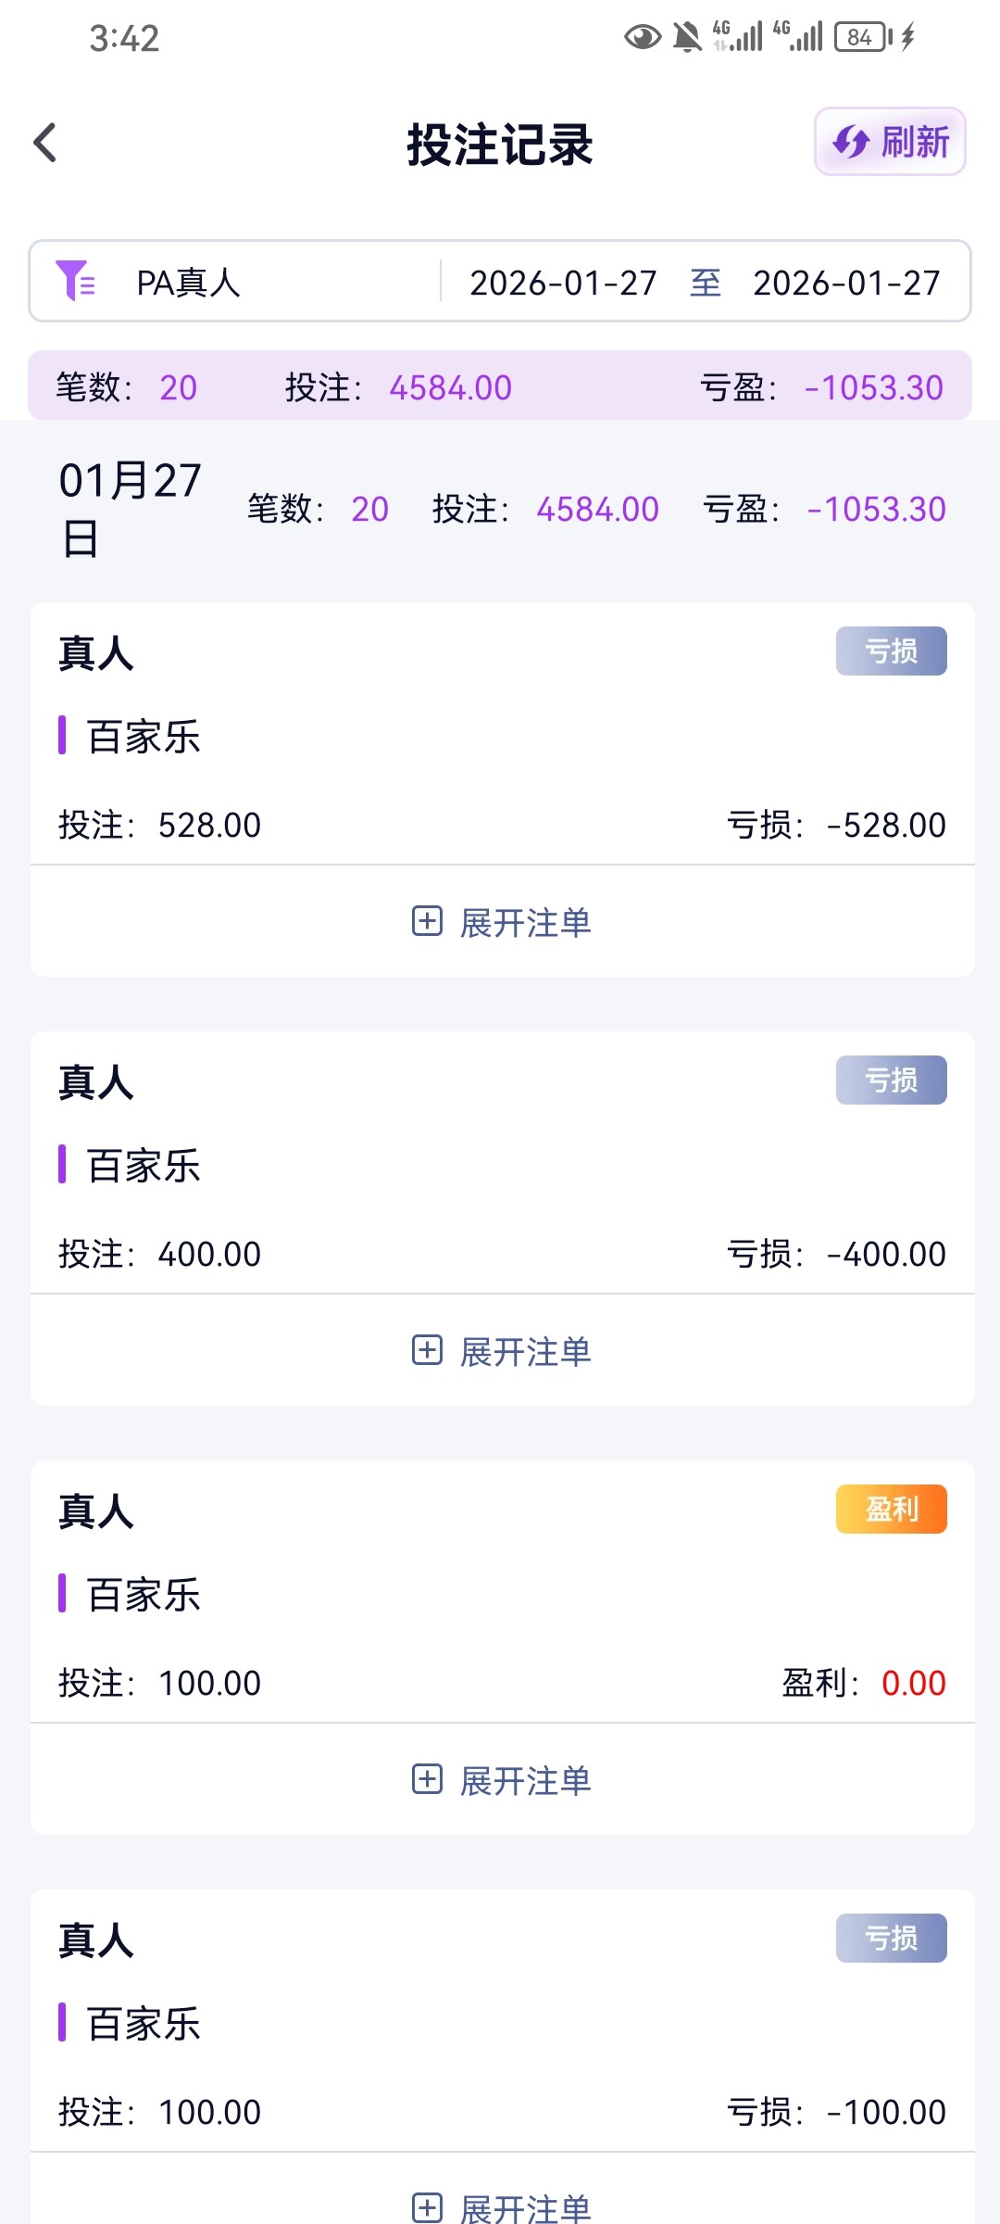Tap plus icon on 400.00 bet card
The width and height of the screenshot is (1000, 2224).
click(x=427, y=1350)
